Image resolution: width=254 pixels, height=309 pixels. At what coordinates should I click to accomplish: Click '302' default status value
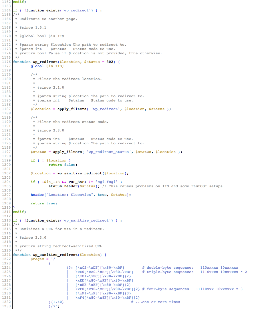tap(110, 62)
